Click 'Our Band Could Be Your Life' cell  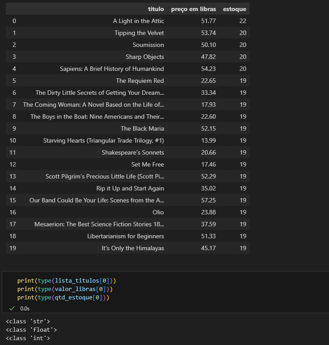(97, 200)
